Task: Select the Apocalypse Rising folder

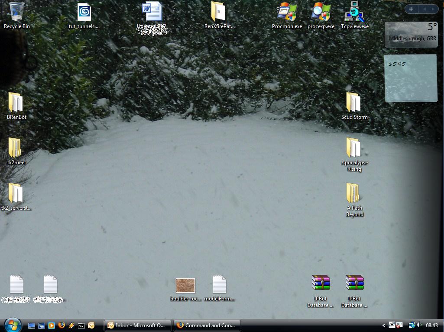Action: point(354,148)
